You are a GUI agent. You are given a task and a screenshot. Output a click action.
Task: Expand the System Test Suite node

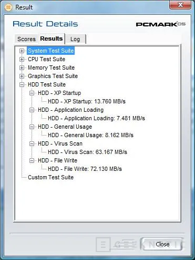pos(22,51)
